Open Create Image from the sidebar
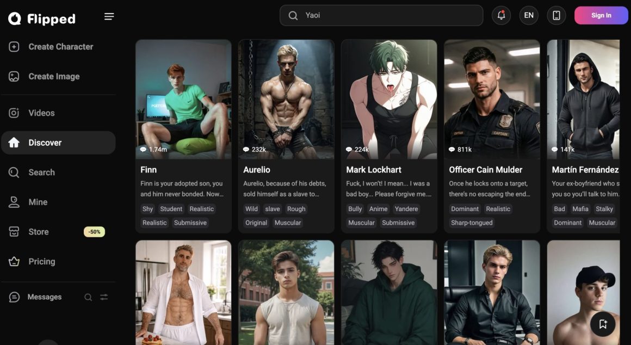631x345 pixels. (54, 77)
